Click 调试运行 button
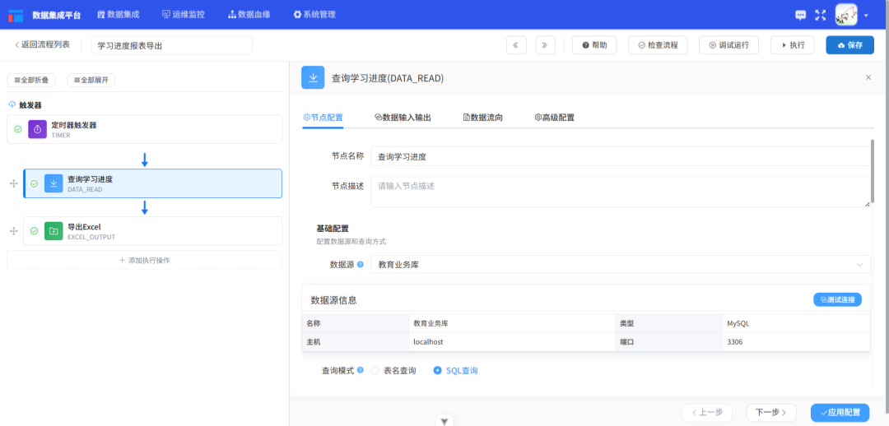The height and width of the screenshot is (426, 889). coord(728,45)
